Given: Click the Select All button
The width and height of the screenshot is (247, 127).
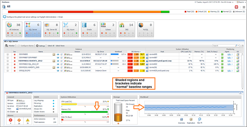Looking at the screenshot, I should 51,46.
